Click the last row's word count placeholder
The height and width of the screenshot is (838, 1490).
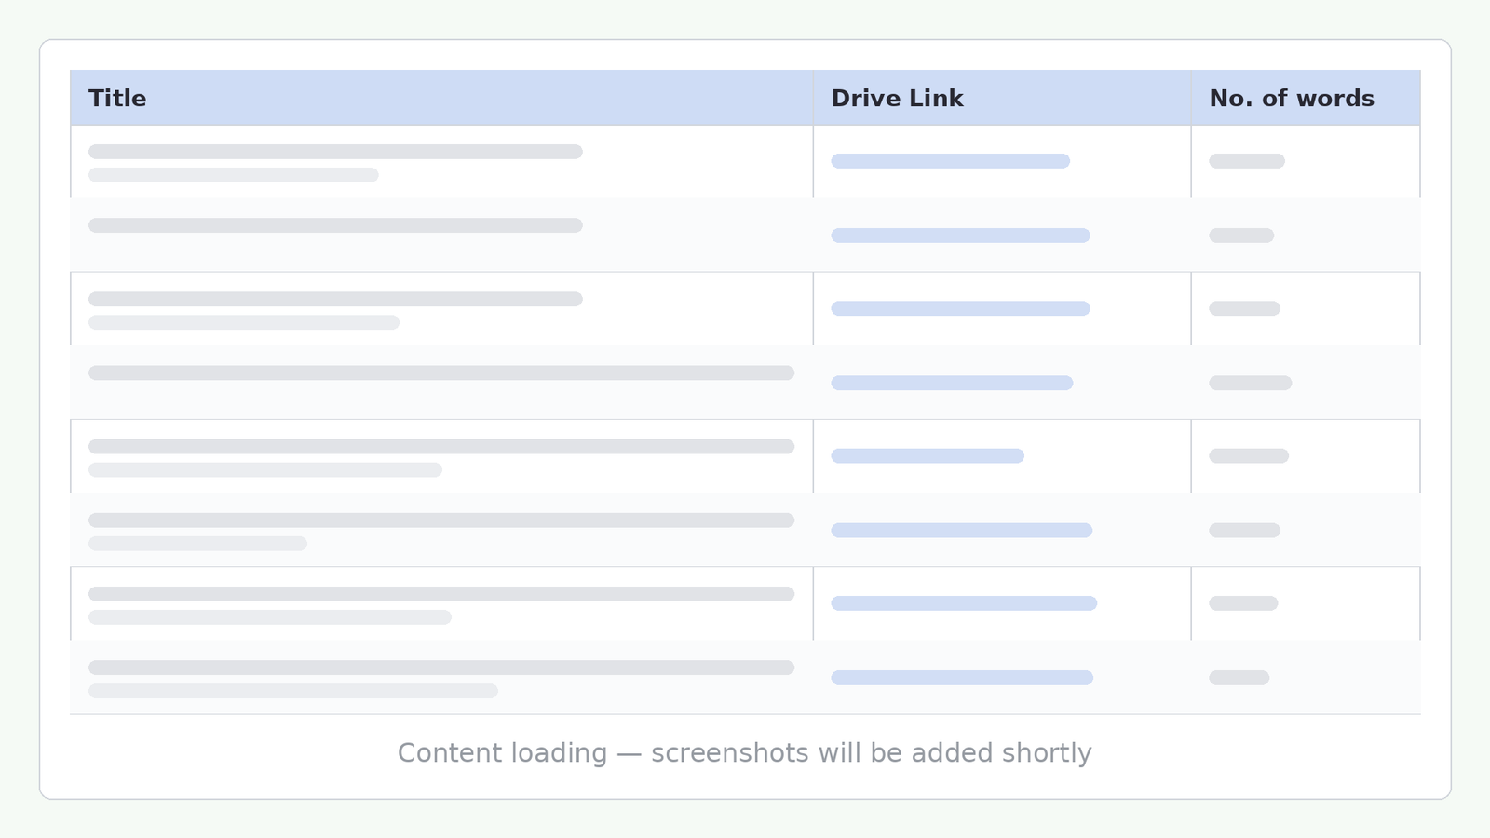point(1239,678)
